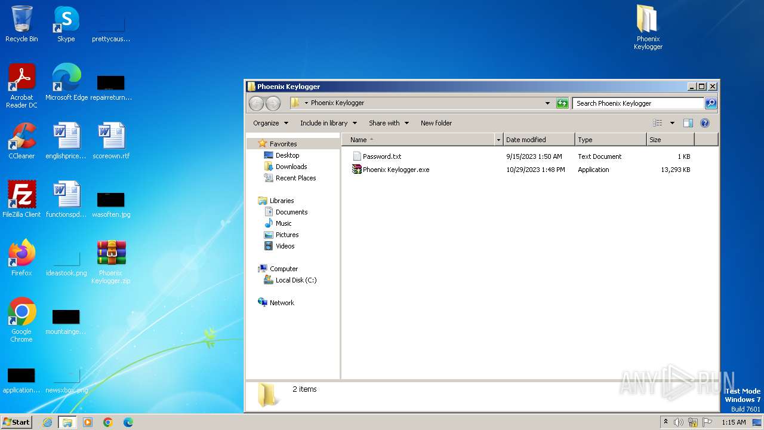
Task: Open Pictures library
Action: (x=281, y=235)
